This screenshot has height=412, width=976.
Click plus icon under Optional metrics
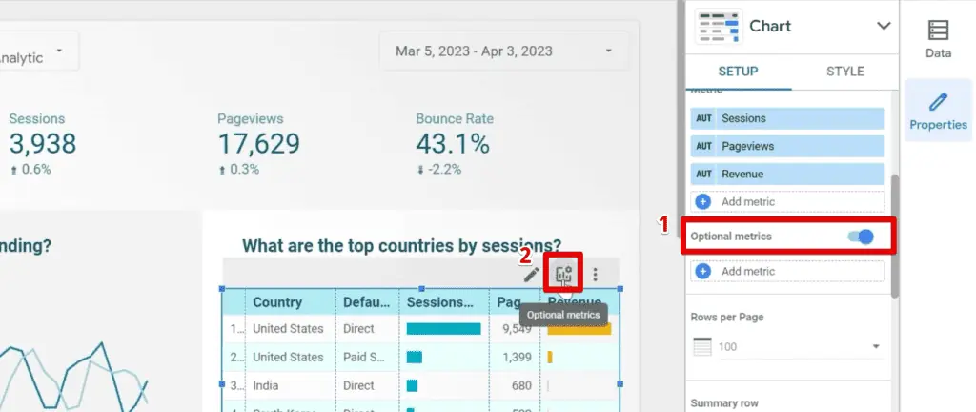[x=702, y=272]
